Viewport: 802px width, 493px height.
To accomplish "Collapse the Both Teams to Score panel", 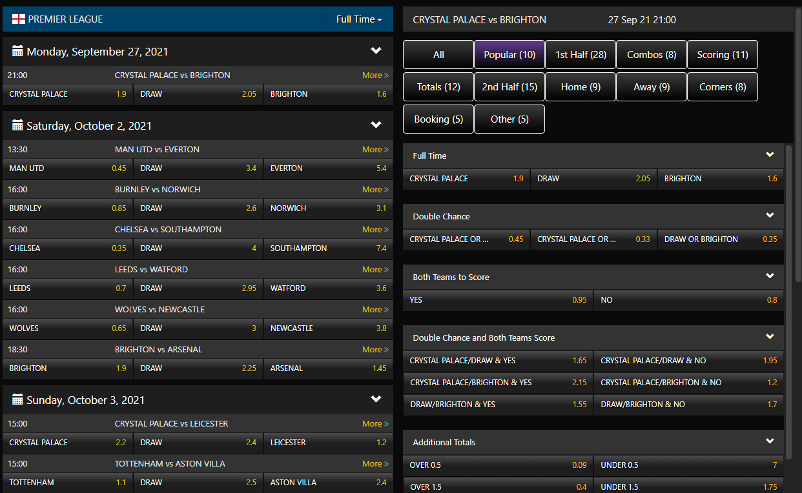I will [x=770, y=276].
